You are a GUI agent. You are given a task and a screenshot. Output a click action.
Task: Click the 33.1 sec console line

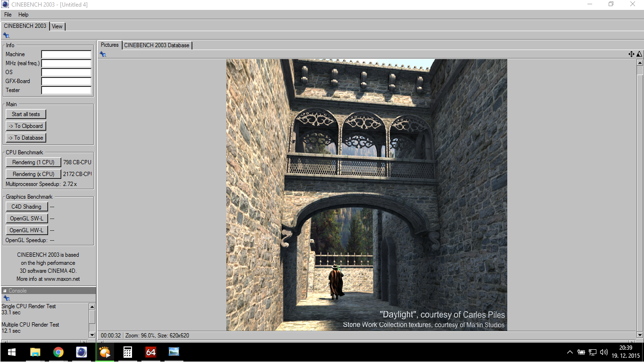[11, 312]
